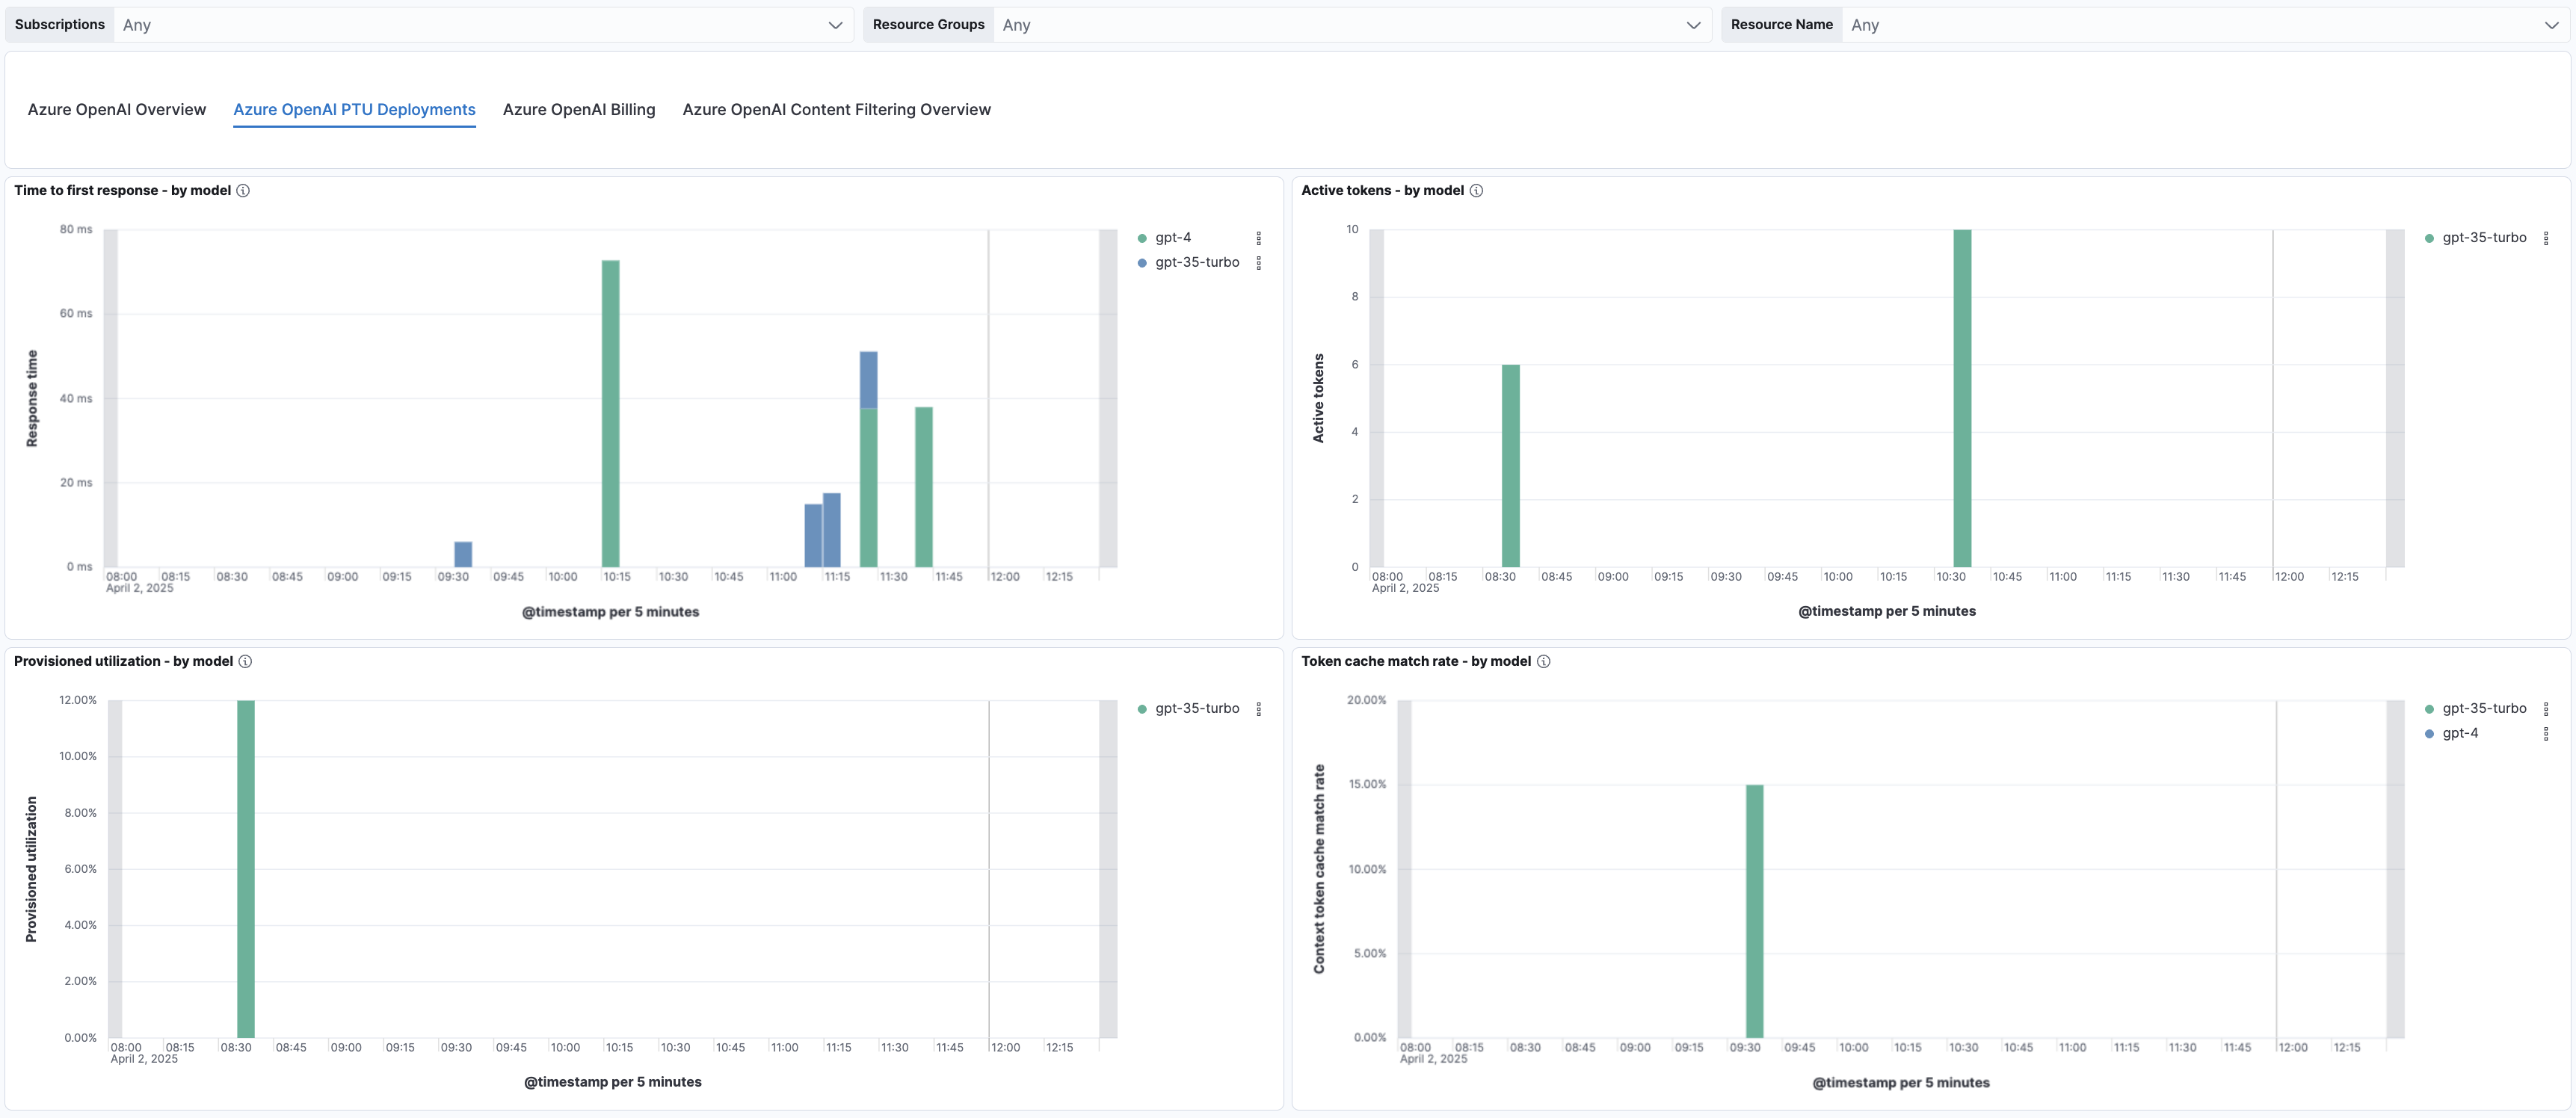The image size is (2576, 1118).
Task: Open info tooltip for Token cache match rate chart
Action: coord(1543,661)
